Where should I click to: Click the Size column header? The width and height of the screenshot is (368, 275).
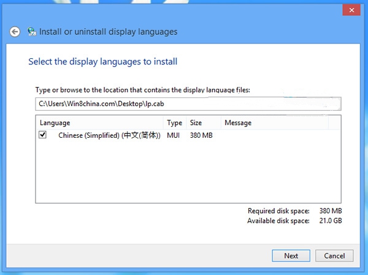203,123
